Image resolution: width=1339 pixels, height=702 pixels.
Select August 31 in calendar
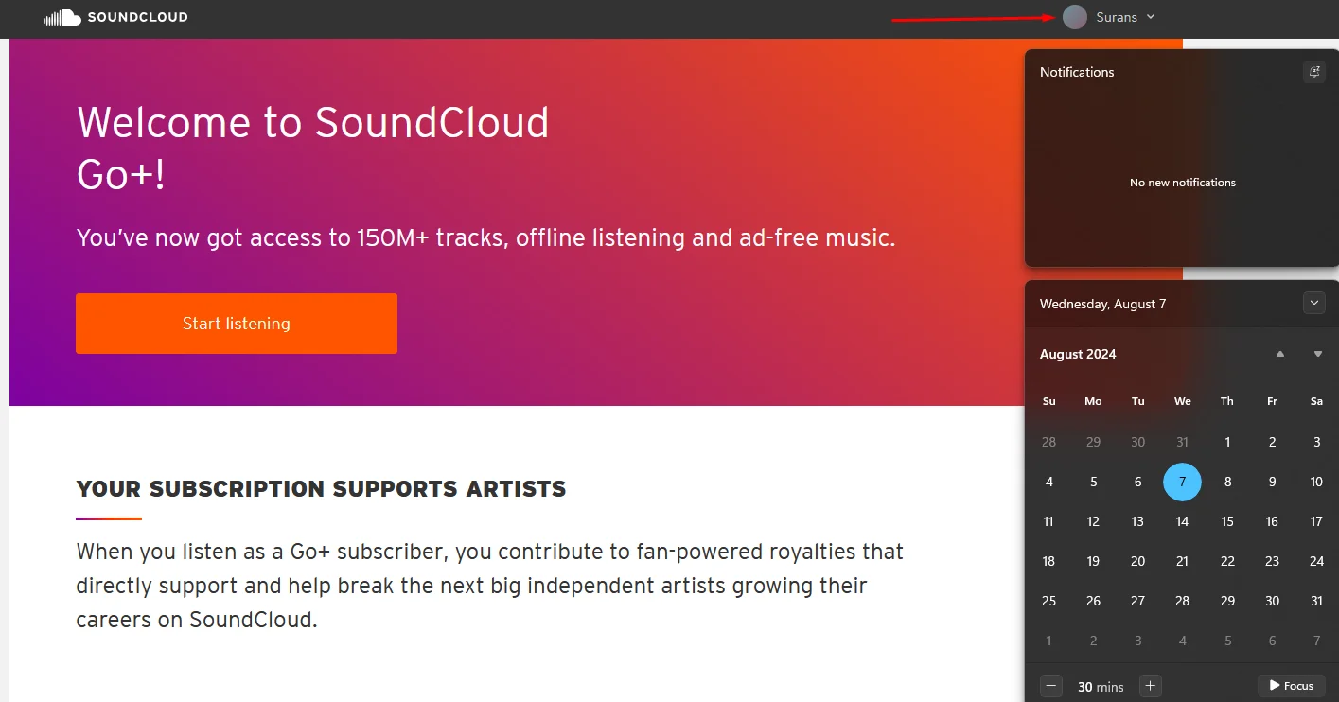(1316, 601)
